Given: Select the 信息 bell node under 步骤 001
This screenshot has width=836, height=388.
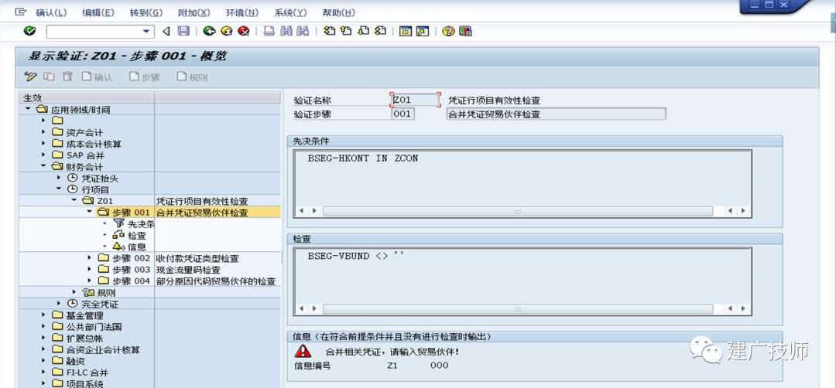Looking at the screenshot, I should click(129, 247).
